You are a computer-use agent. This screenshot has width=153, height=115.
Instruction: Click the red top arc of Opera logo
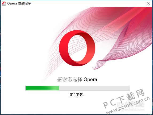(77, 32)
